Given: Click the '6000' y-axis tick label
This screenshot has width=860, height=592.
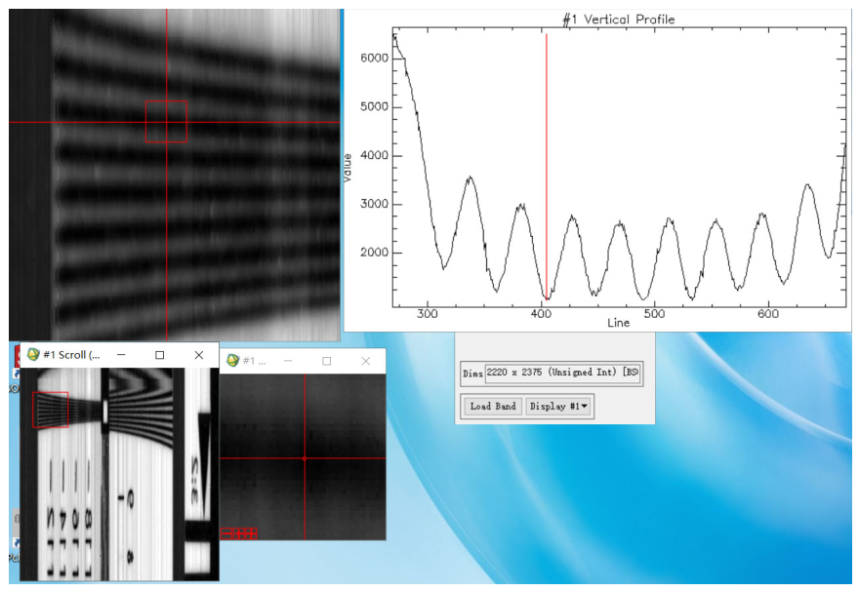Looking at the screenshot, I should (374, 59).
